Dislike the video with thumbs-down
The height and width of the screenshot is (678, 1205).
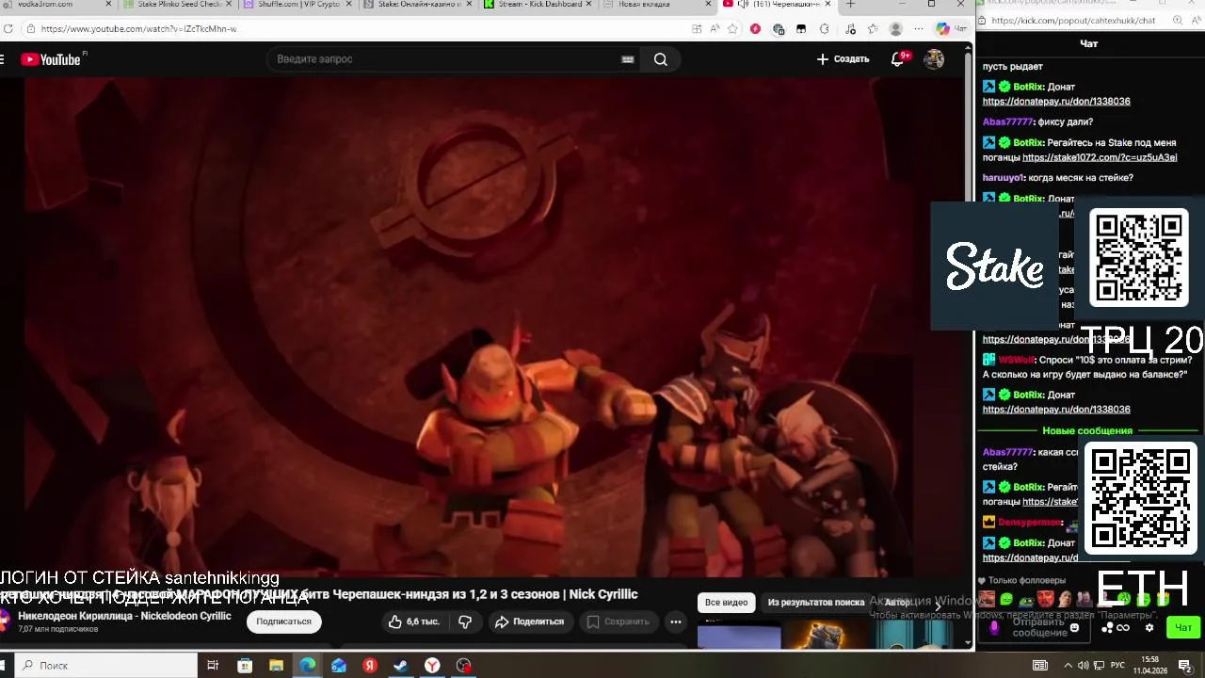[x=465, y=621]
